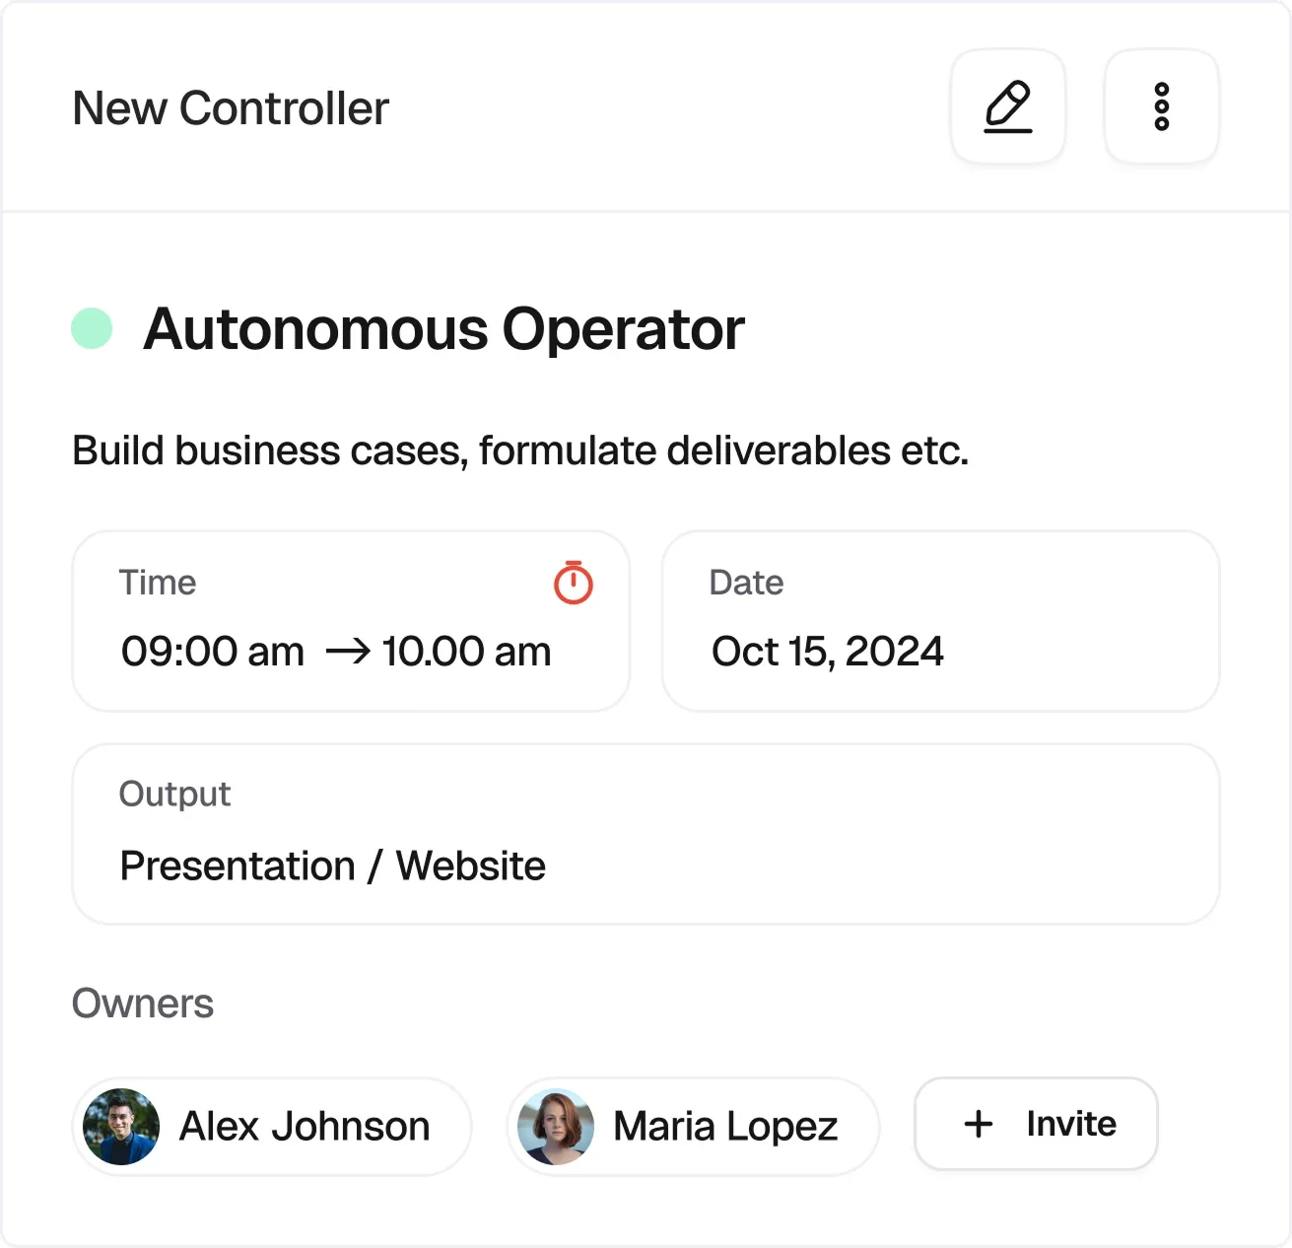1292x1248 pixels.
Task: Click Alex Johnson's avatar photo
Action: (x=120, y=1127)
